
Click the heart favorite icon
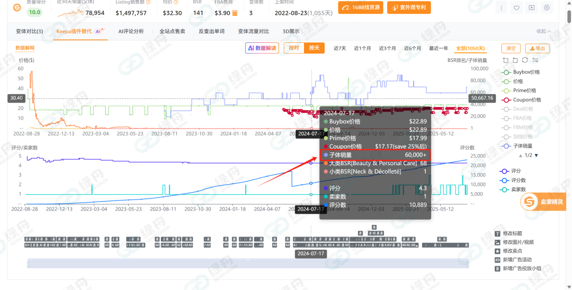pos(516,7)
